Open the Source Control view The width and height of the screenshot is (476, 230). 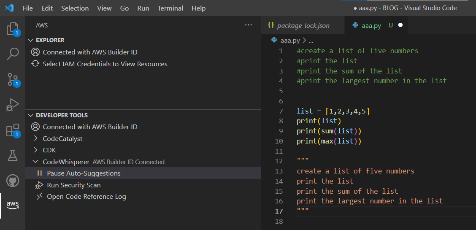(x=13, y=79)
